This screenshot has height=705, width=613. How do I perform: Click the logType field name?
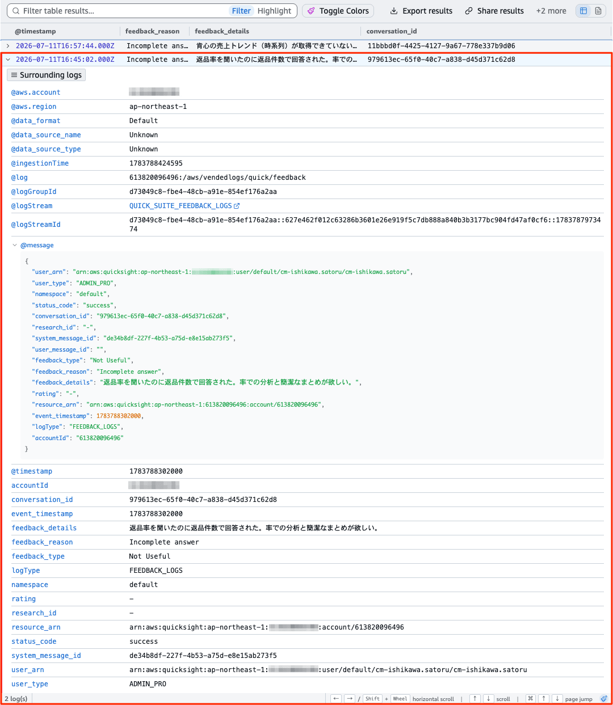point(26,571)
